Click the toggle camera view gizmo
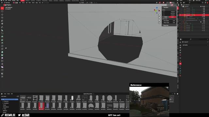 tap(159, 20)
